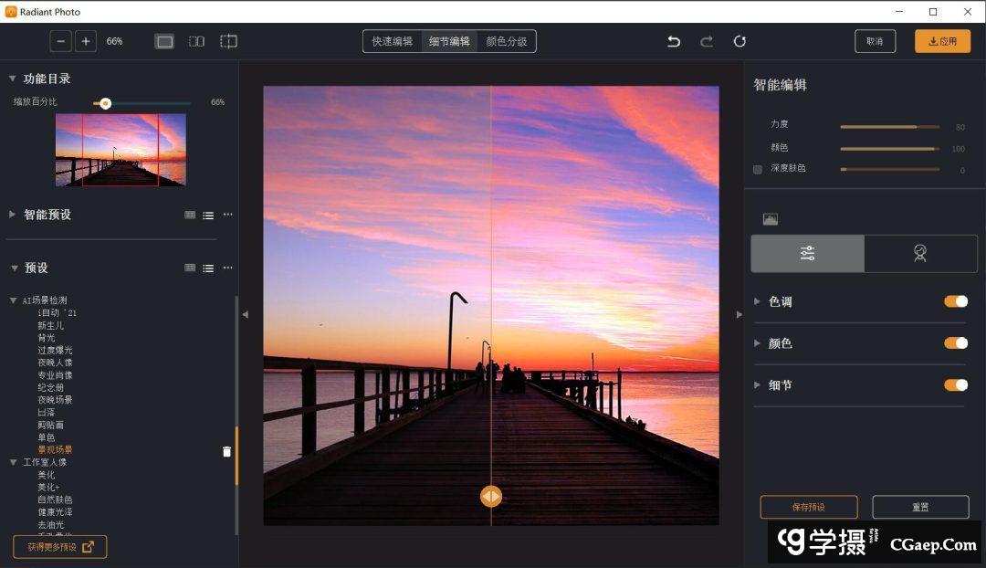
Task: Expand the 细节 adjustment panel
Action: [758, 385]
